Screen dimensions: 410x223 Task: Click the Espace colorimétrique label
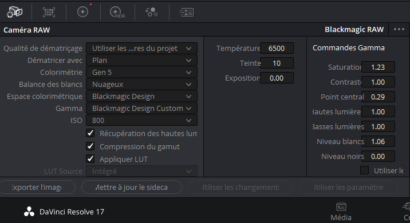45,97
